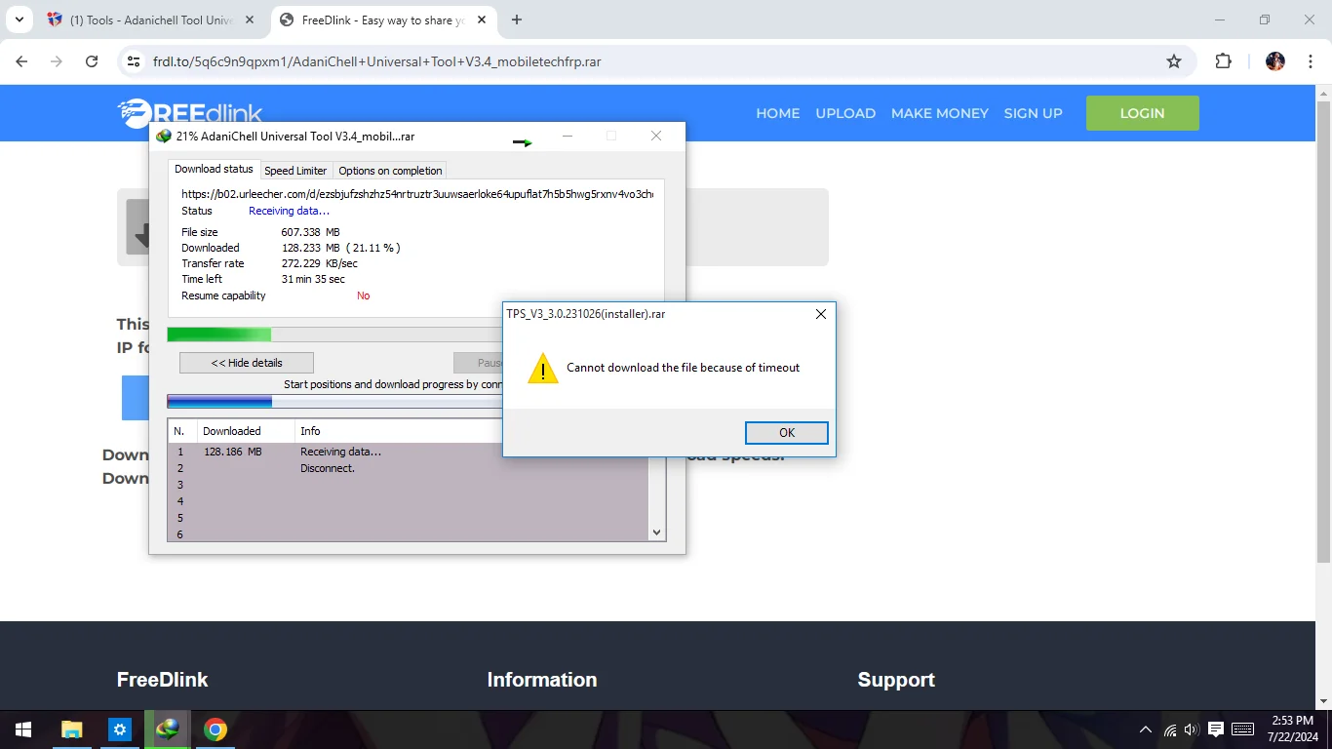Click OK in the timeout error dialog
The image size is (1332, 749).
click(x=786, y=433)
